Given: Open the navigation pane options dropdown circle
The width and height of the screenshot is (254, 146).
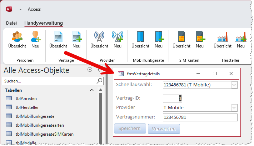Looking at the screenshot, I should click(x=90, y=70).
